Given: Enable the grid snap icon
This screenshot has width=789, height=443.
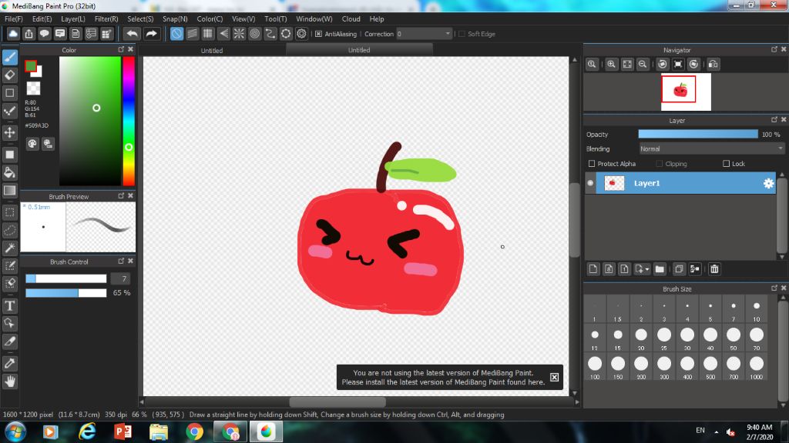Looking at the screenshot, I should click(x=208, y=34).
